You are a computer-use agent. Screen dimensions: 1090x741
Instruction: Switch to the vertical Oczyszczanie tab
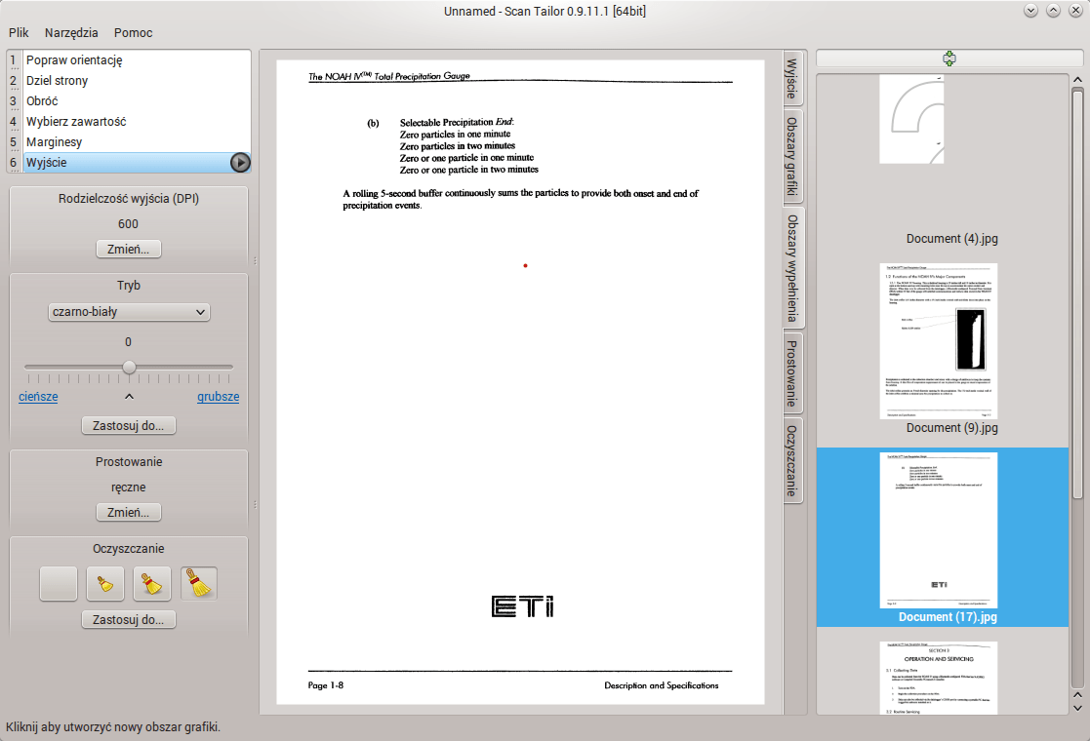792,460
